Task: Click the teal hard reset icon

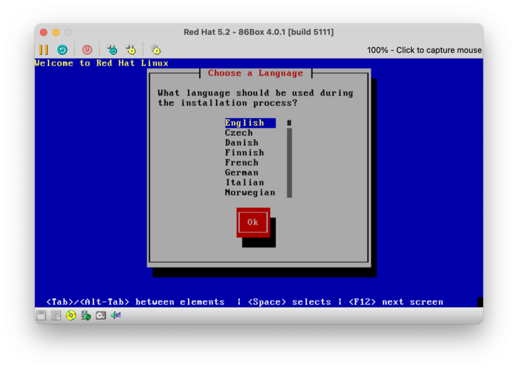Action: tap(62, 50)
